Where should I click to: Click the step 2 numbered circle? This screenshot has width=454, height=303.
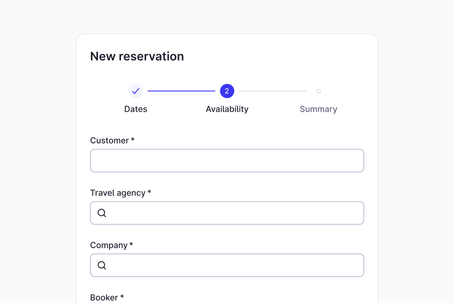coord(227,91)
